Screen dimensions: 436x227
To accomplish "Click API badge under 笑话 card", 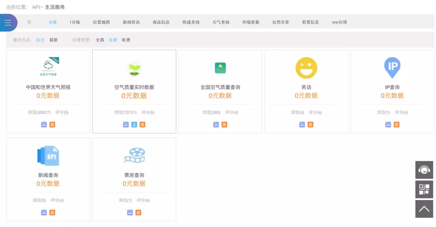I will [x=302, y=125].
